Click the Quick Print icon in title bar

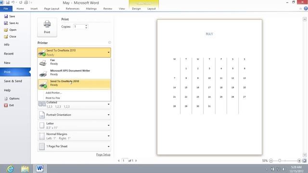26,2
